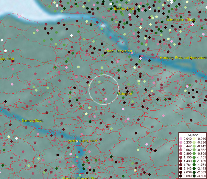207x179 pixels.
Task: Select the -3.690 darkest green legend swatch
Action: tap(194, 176)
